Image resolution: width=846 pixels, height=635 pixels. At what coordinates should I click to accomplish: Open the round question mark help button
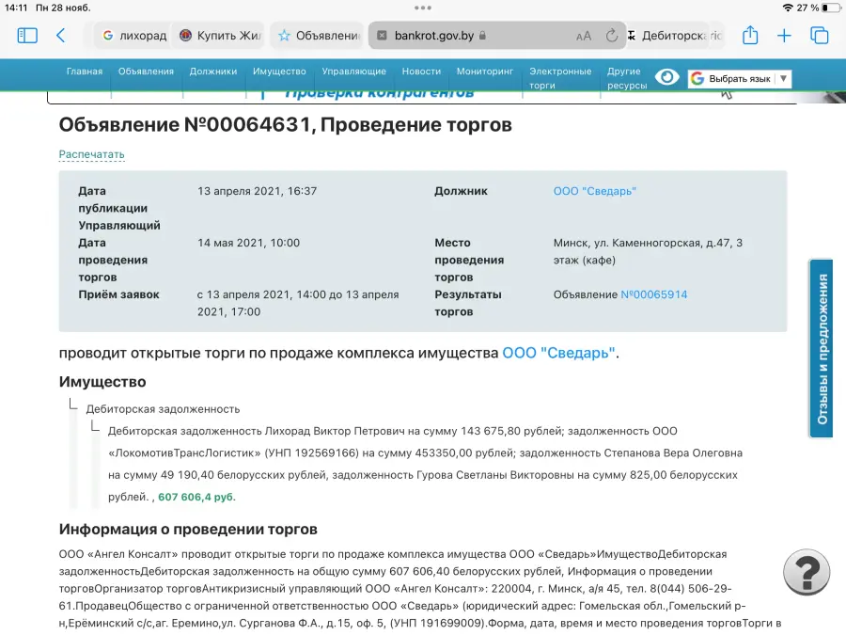(x=807, y=572)
